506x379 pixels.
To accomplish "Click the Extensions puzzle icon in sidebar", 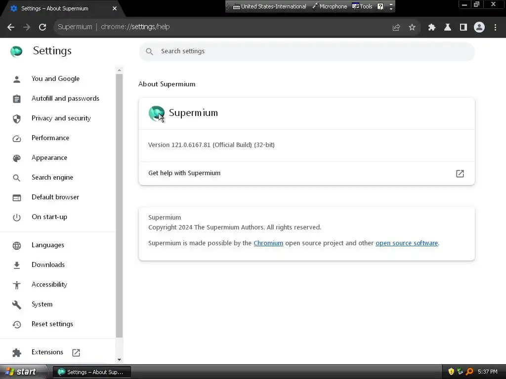I will pyautogui.click(x=17, y=352).
